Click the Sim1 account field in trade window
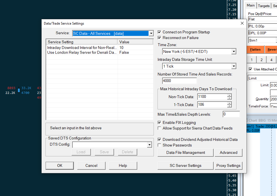This screenshot has height=196, width=277. (262, 40)
